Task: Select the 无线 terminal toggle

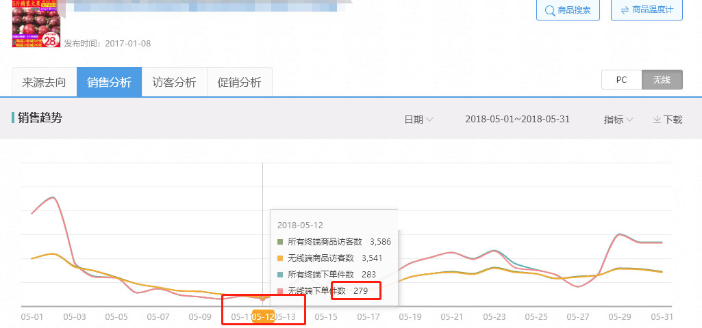Action: [662, 80]
